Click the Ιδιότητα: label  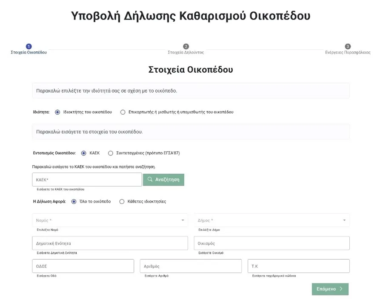[41, 112]
